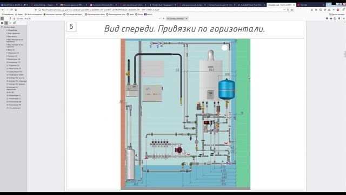Open outline item "1. Общий вид"
Screen dimensions: 346x195
coord(12,30)
